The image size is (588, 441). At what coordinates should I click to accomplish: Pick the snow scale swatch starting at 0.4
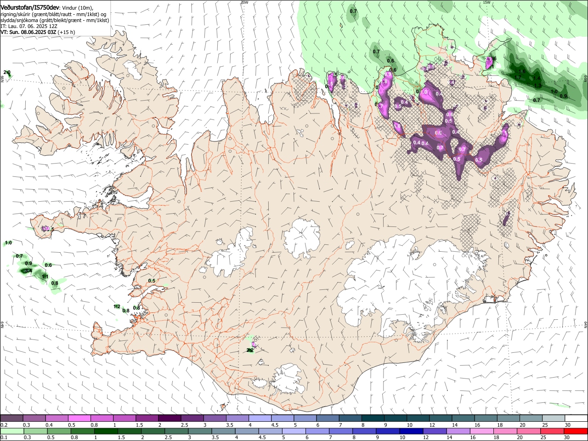57,418
